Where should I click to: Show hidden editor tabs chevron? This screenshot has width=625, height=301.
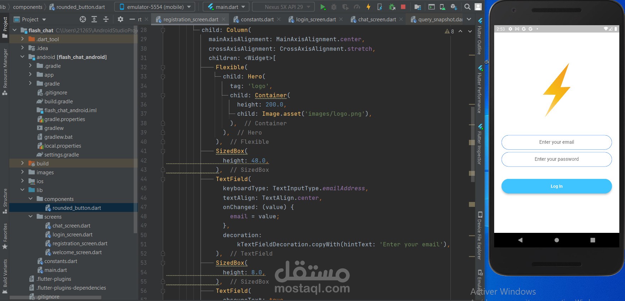[x=469, y=19]
